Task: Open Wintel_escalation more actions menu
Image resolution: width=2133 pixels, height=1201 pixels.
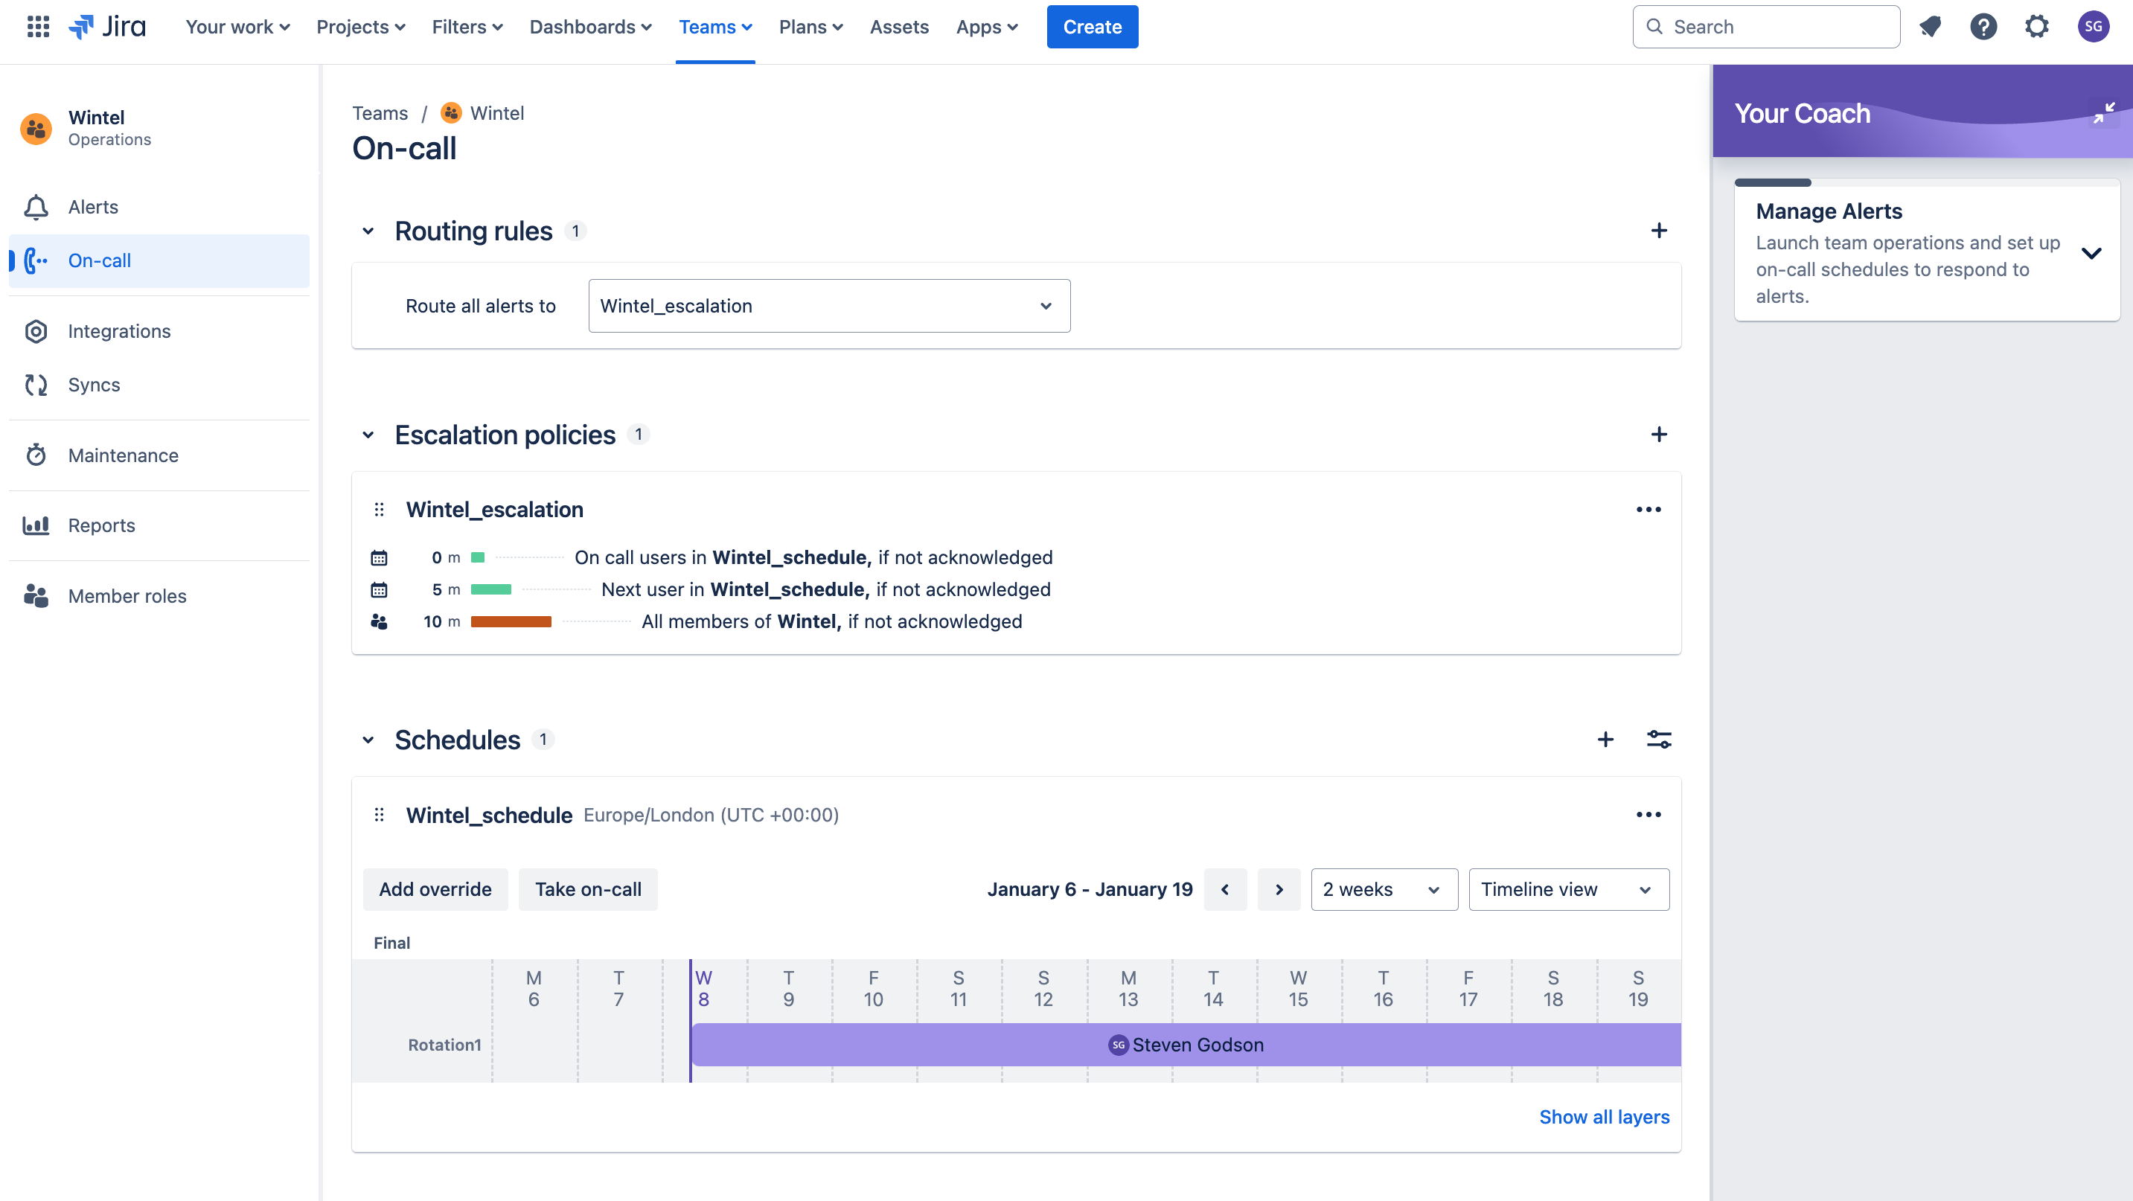Action: point(1648,509)
